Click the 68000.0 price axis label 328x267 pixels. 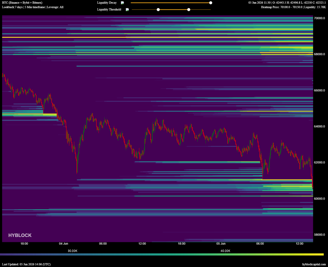[320, 54]
